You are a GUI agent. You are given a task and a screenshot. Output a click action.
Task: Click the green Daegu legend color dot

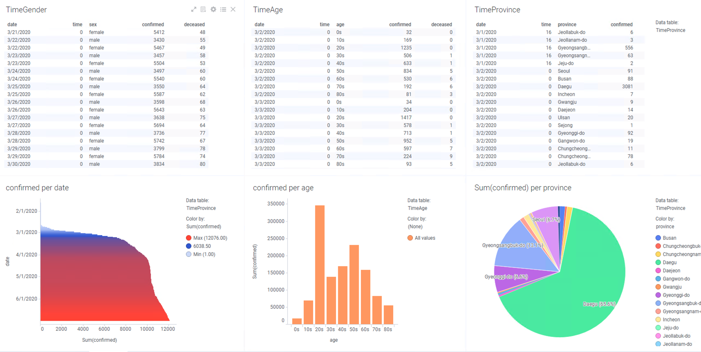coord(658,263)
